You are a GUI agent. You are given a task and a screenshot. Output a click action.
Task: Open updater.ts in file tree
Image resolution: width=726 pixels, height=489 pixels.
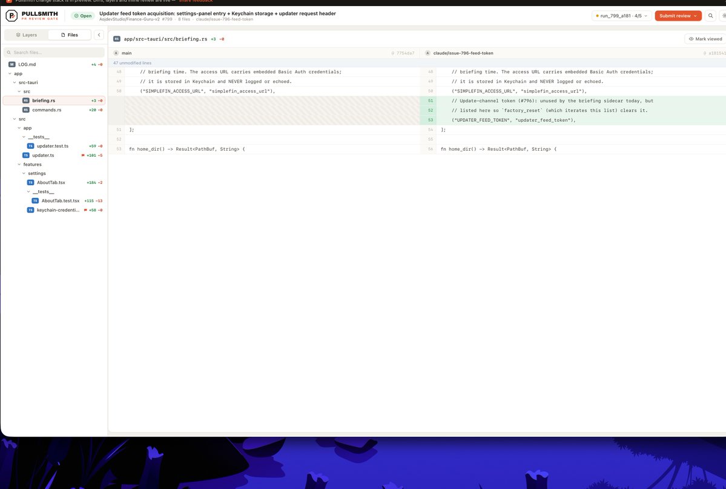(54, 156)
